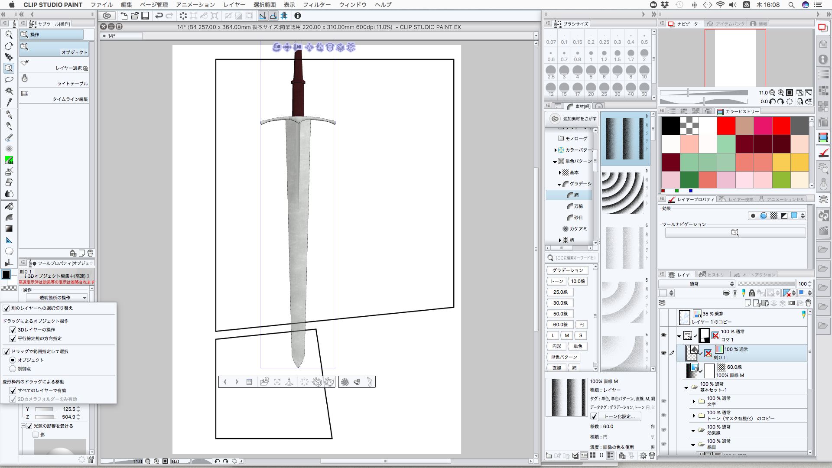Select the Zoom magnifier tool
Image resolution: width=832 pixels, height=468 pixels.
[9, 35]
